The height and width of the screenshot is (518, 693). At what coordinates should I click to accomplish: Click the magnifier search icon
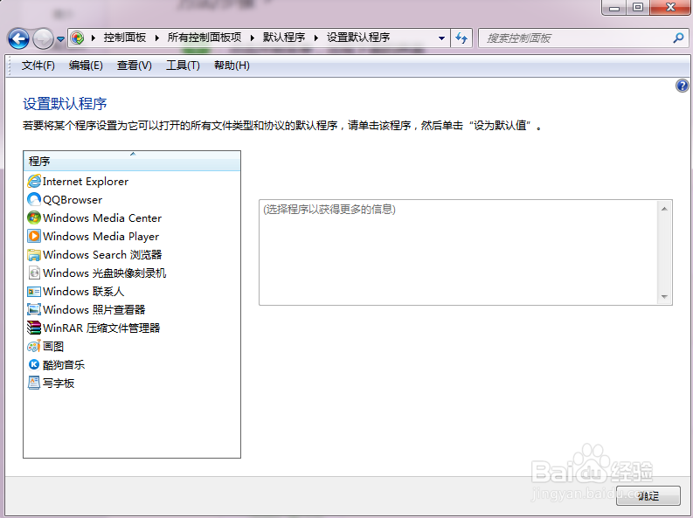[x=678, y=38]
